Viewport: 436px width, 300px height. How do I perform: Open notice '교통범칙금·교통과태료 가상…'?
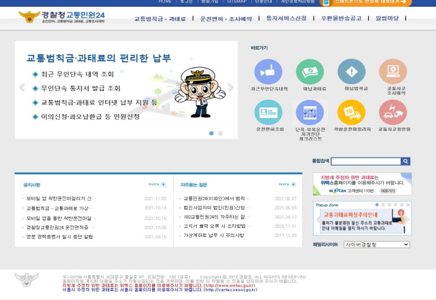click(60, 208)
